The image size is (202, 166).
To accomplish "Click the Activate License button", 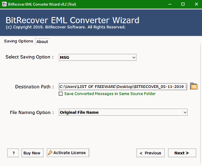I will [68, 153].
